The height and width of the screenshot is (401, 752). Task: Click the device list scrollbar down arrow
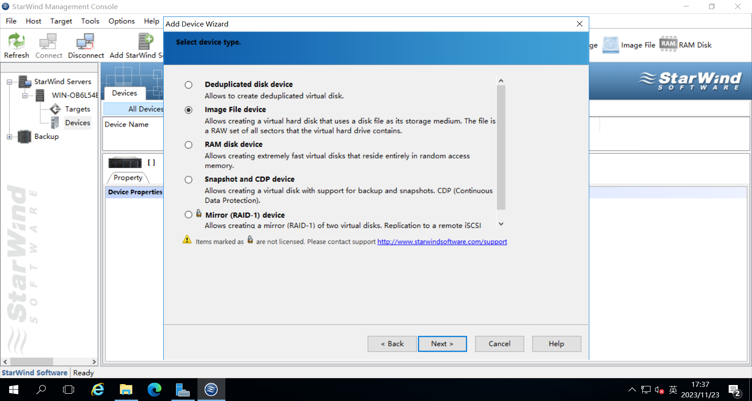(501, 224)
